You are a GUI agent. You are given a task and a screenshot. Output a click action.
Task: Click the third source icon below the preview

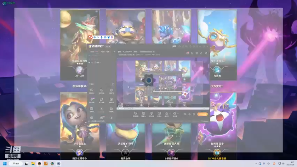tap(151, 114)
